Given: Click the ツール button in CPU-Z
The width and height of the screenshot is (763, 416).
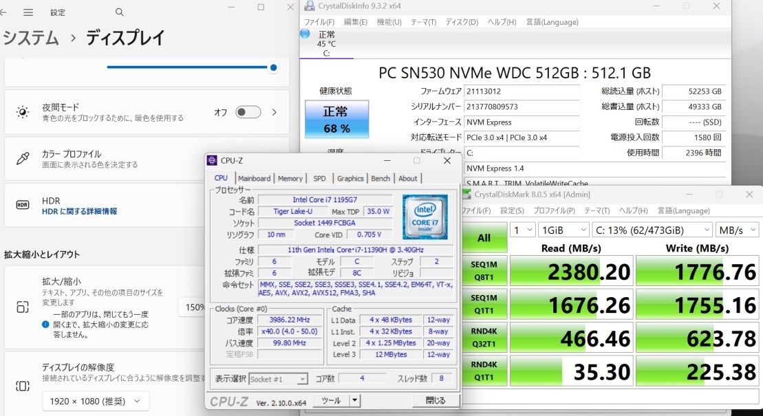Looking at the screenshot, I should (x=331, y=400).
